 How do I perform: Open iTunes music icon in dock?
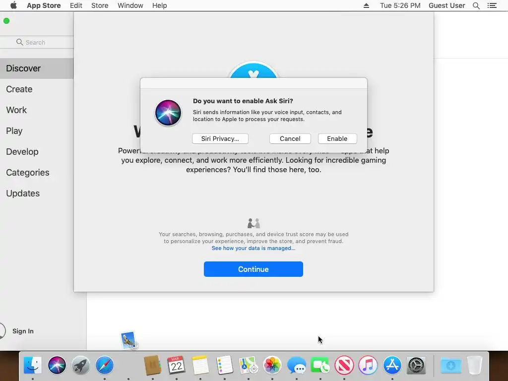(x=368, y=365)
